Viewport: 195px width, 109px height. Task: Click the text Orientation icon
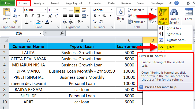(x=79, y=22)
